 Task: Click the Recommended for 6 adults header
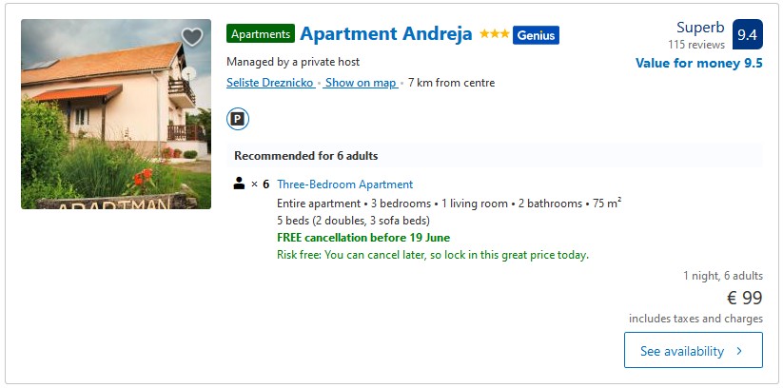306,156
